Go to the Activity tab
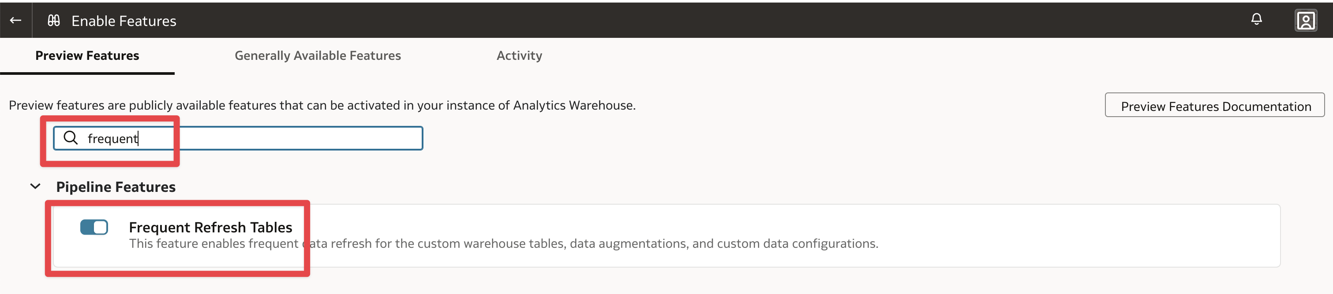1333x294 pixels. coord(519,56)
